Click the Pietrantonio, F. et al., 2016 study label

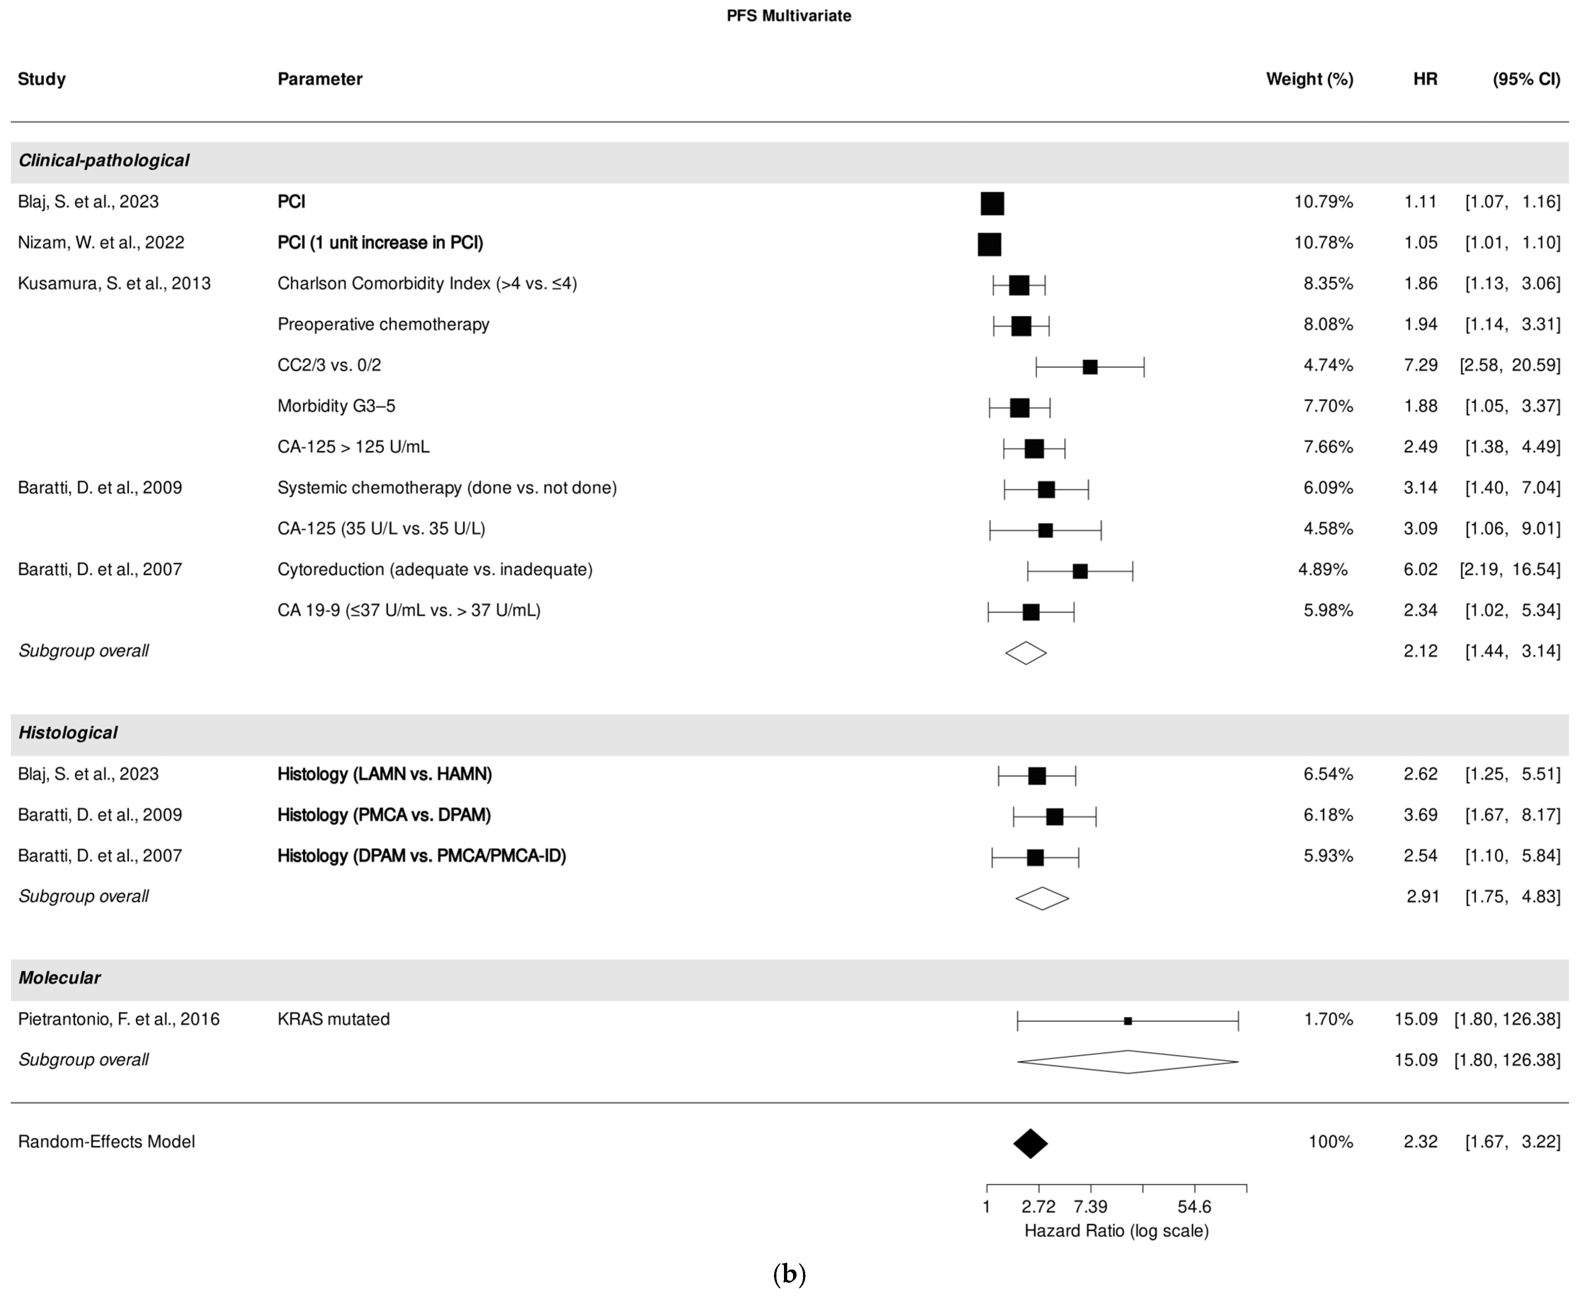coord(119,1019)
